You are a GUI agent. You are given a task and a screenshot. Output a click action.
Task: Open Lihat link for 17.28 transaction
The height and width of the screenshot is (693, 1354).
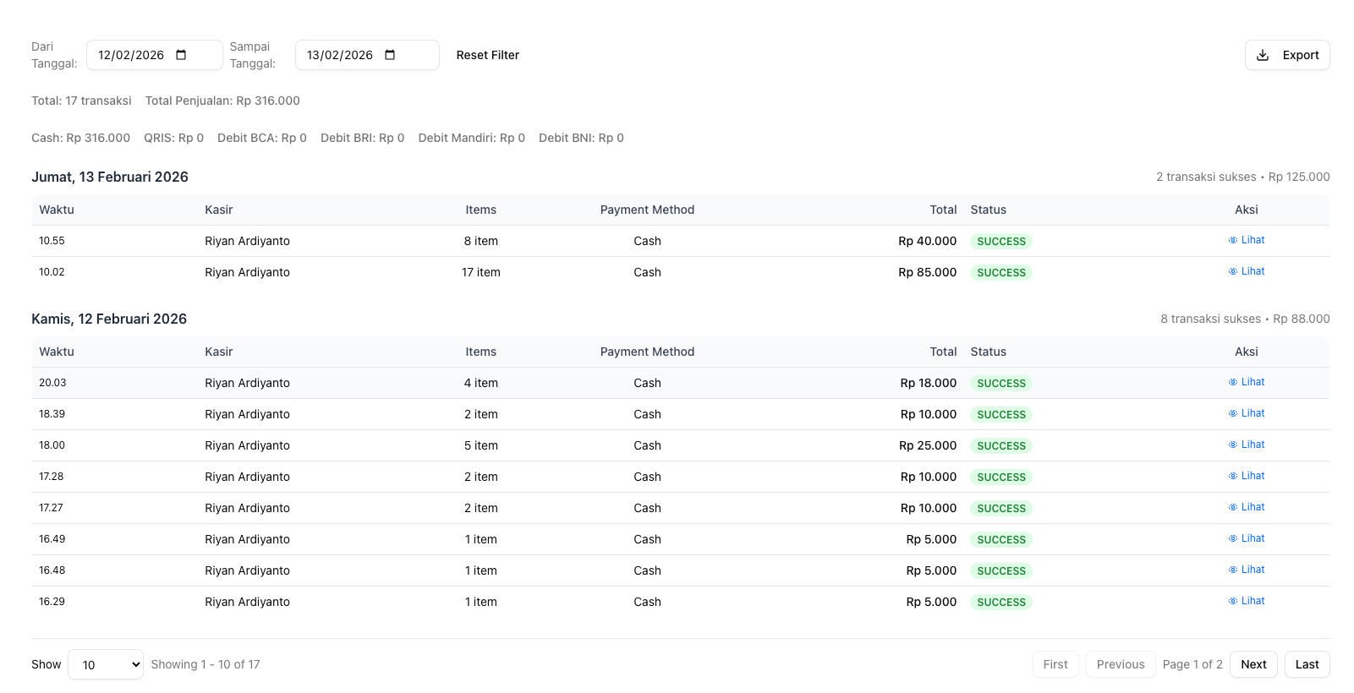tap(1253, 476)
